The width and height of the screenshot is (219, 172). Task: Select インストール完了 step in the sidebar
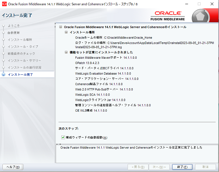pyautogui.click(x=21, y=75)
